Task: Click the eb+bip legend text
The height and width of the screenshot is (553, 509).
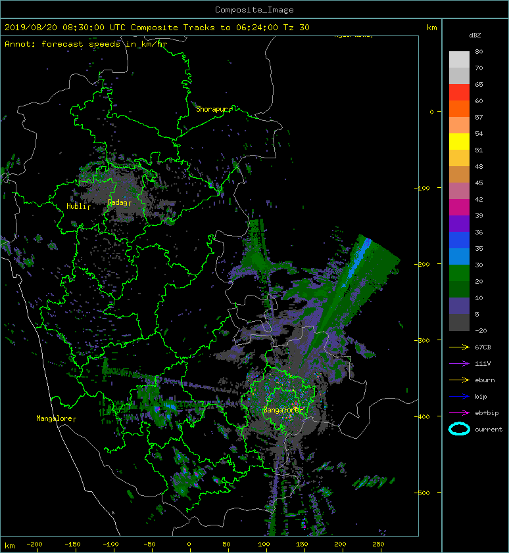Action: click(x=487, y=412)
